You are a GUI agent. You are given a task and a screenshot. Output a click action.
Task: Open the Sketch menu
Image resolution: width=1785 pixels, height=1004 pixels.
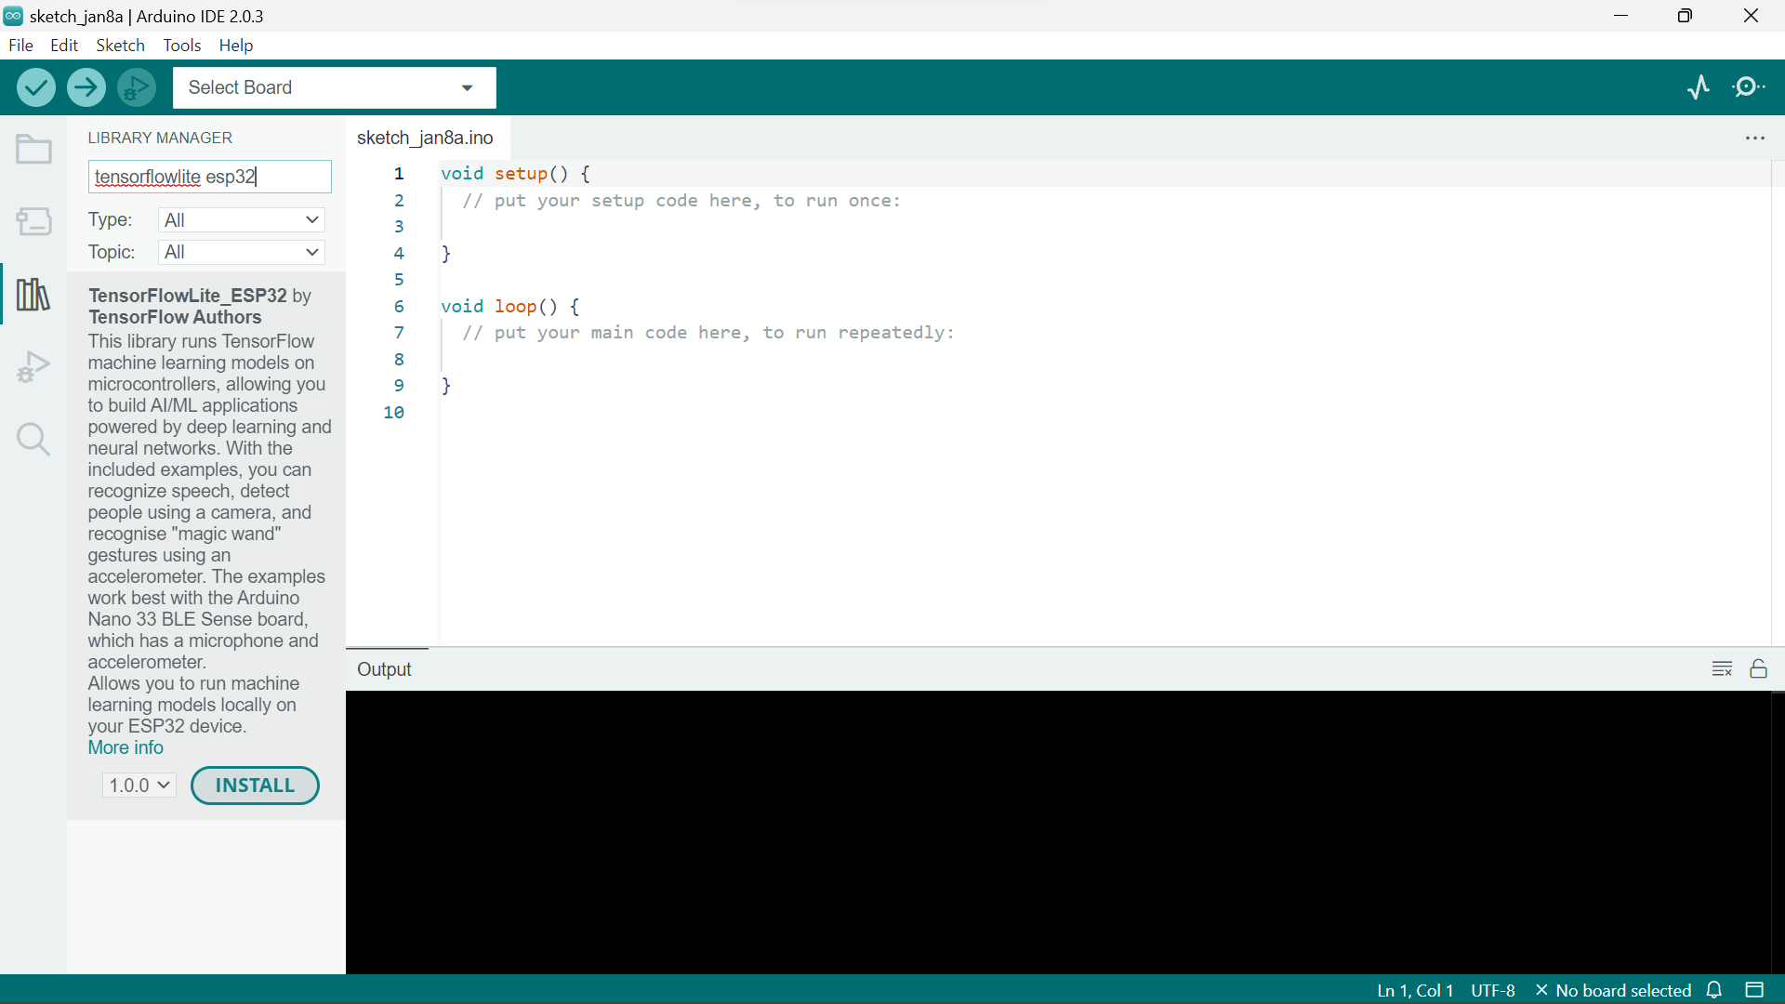point(120,46)
